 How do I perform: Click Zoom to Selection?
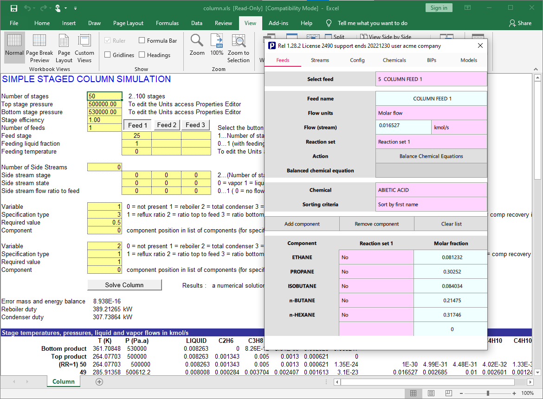click(x=238, y=48)
